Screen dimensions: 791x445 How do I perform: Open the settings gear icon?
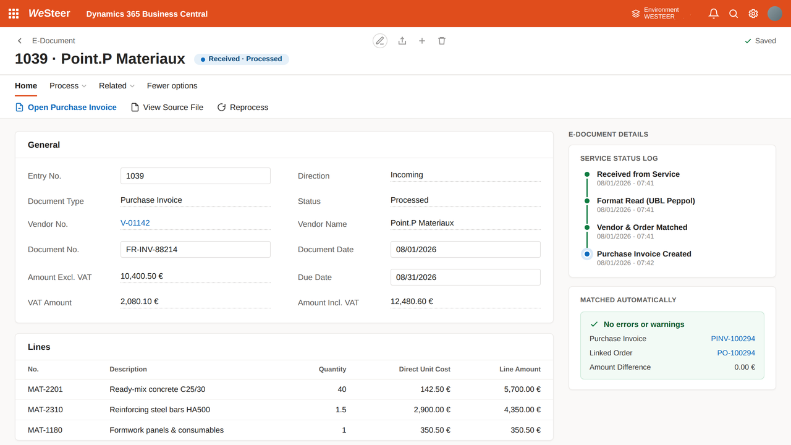pos(753,14)
